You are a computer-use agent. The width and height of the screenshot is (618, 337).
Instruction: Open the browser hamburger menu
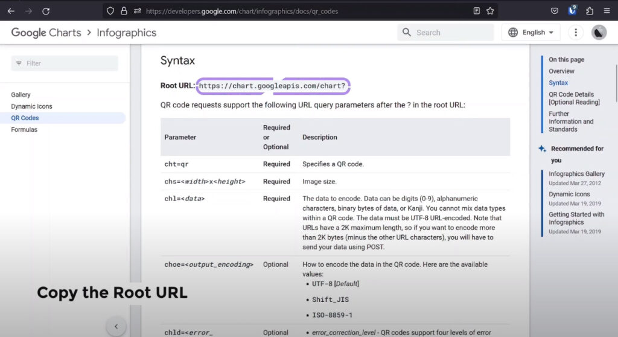coord(607,11)
